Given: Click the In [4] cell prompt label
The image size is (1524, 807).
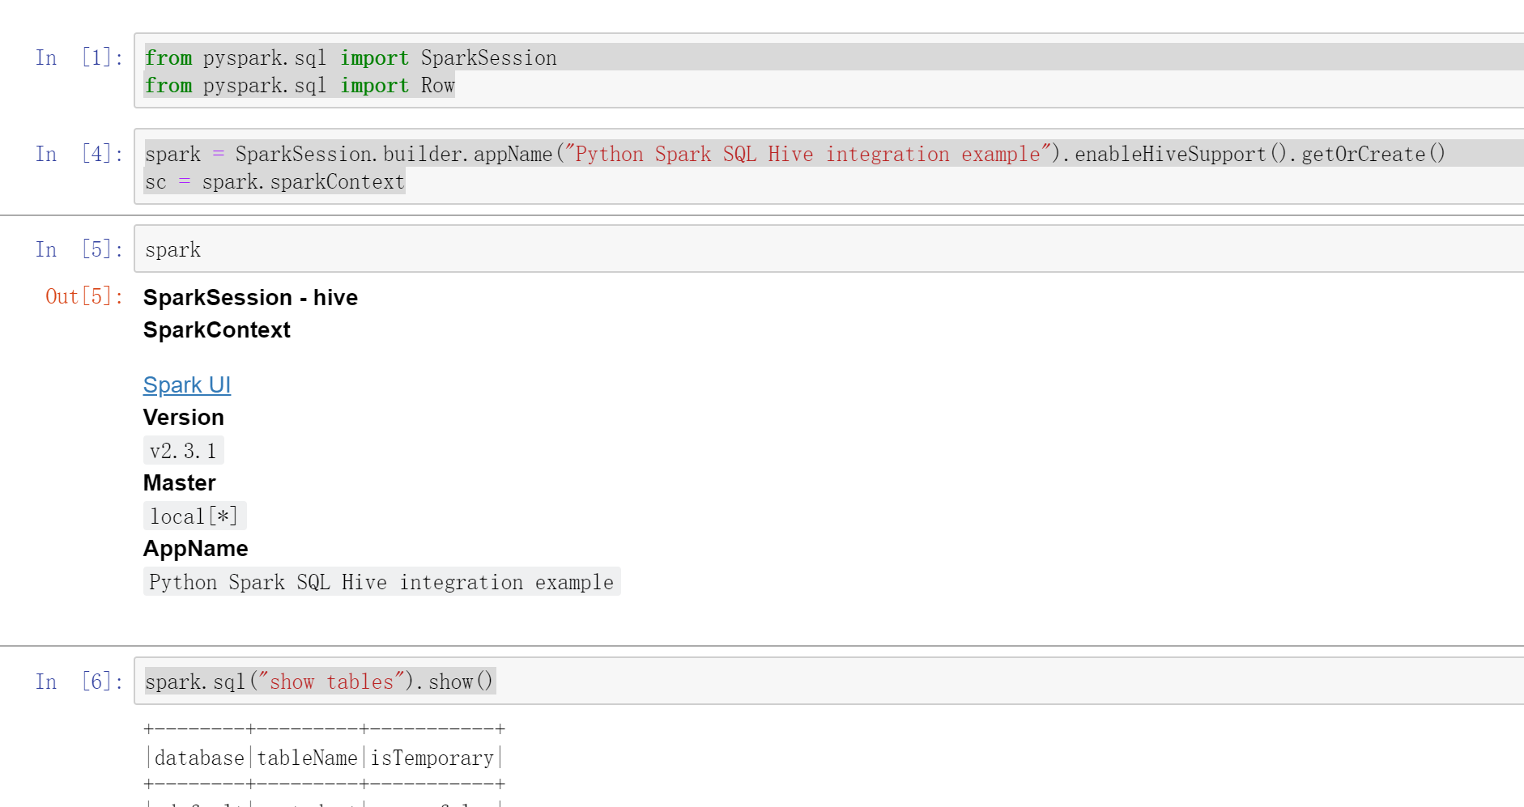Looking at the screenshot, I should [77, 154].
